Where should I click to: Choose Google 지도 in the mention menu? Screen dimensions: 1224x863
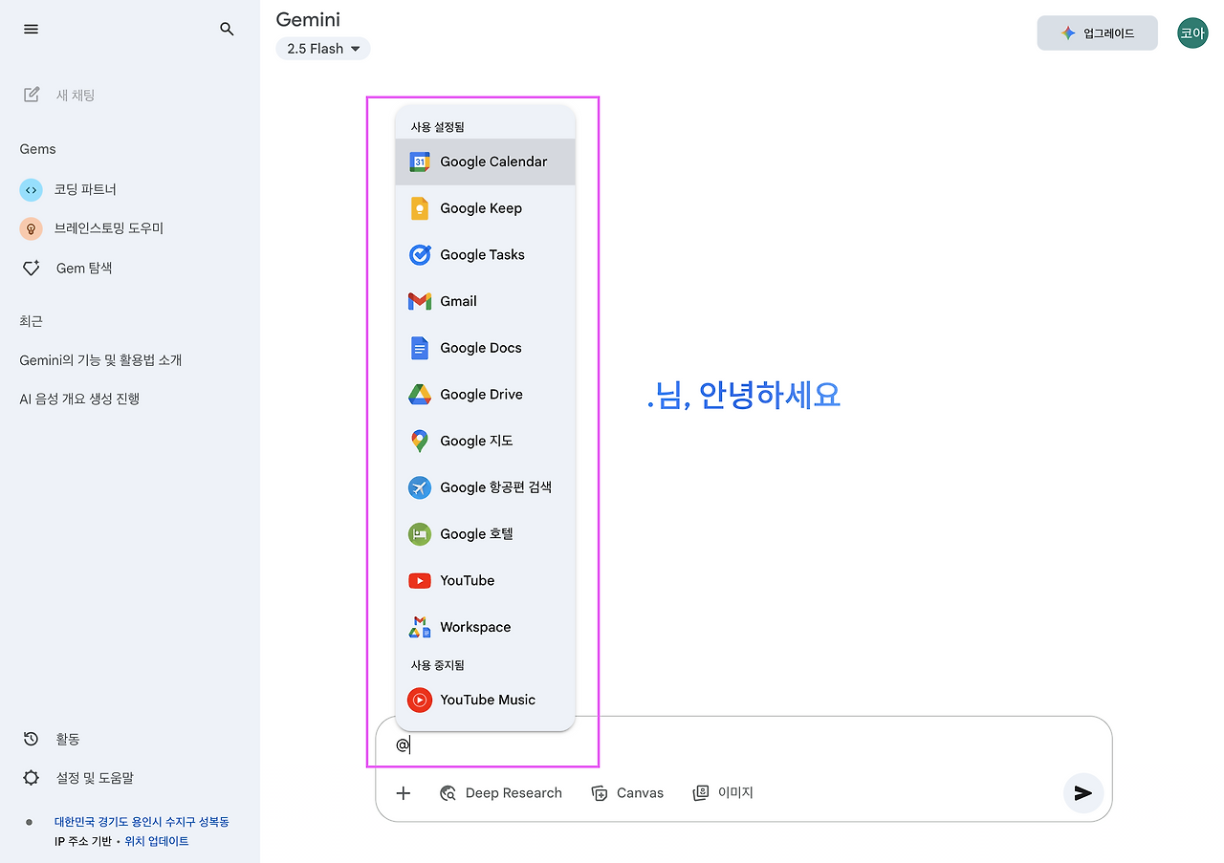click(485, 441)
